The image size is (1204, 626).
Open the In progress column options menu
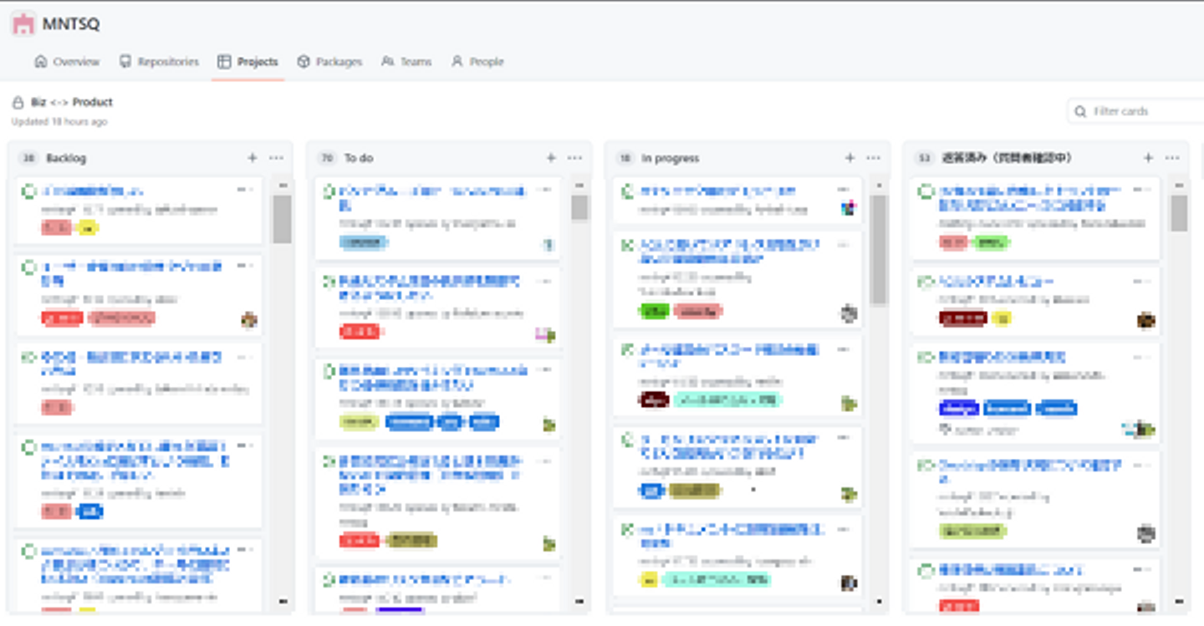(x=874, y=158)
